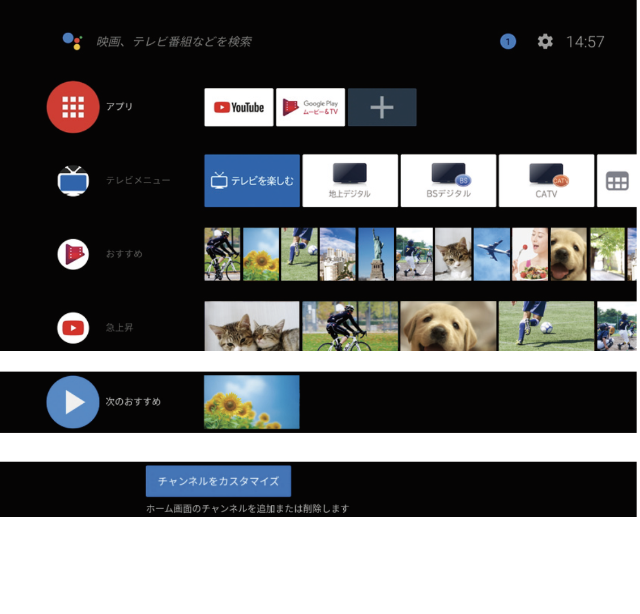Open the grid tile after CATV

617,181
